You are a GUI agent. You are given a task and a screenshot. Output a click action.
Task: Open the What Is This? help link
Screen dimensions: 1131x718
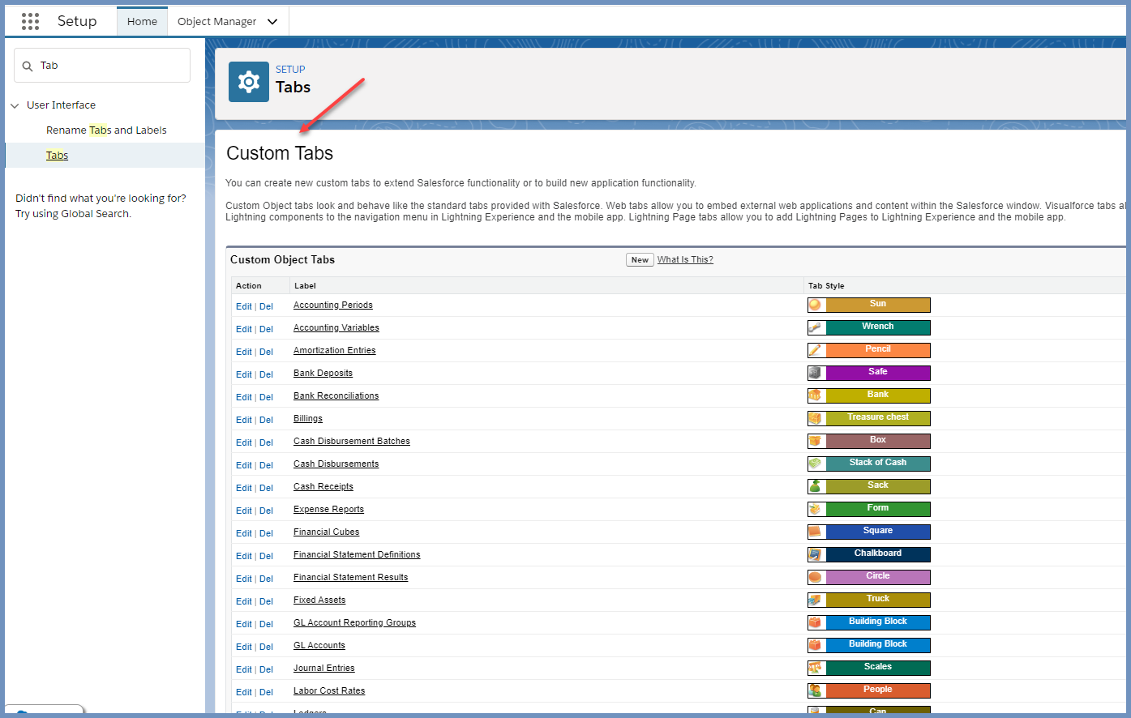(685, 259)
